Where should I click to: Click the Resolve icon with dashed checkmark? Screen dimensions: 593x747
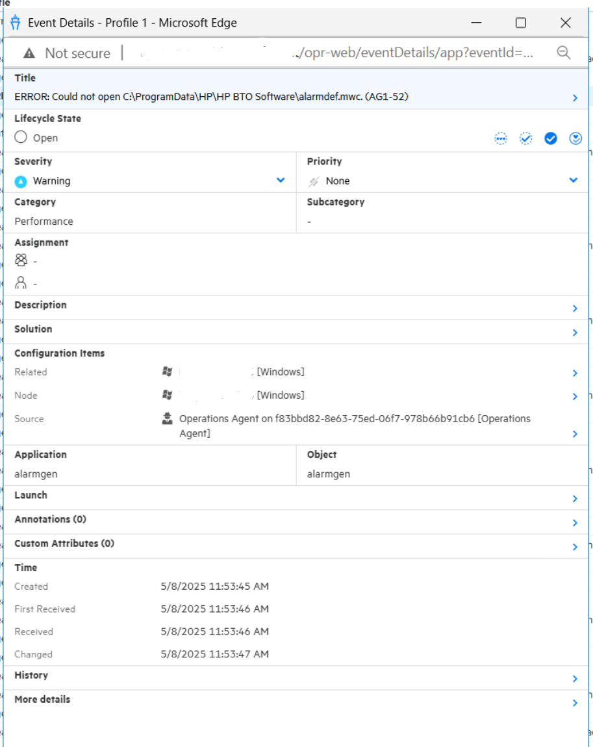click(525, 138)
